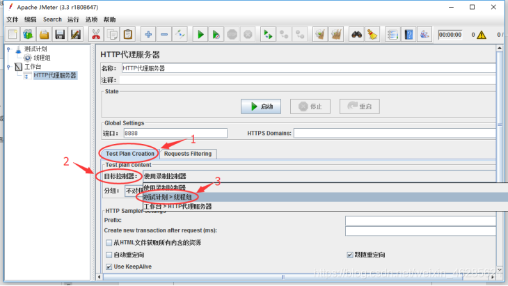Toggle enable state icon in toolbar

tap(180, 34)
